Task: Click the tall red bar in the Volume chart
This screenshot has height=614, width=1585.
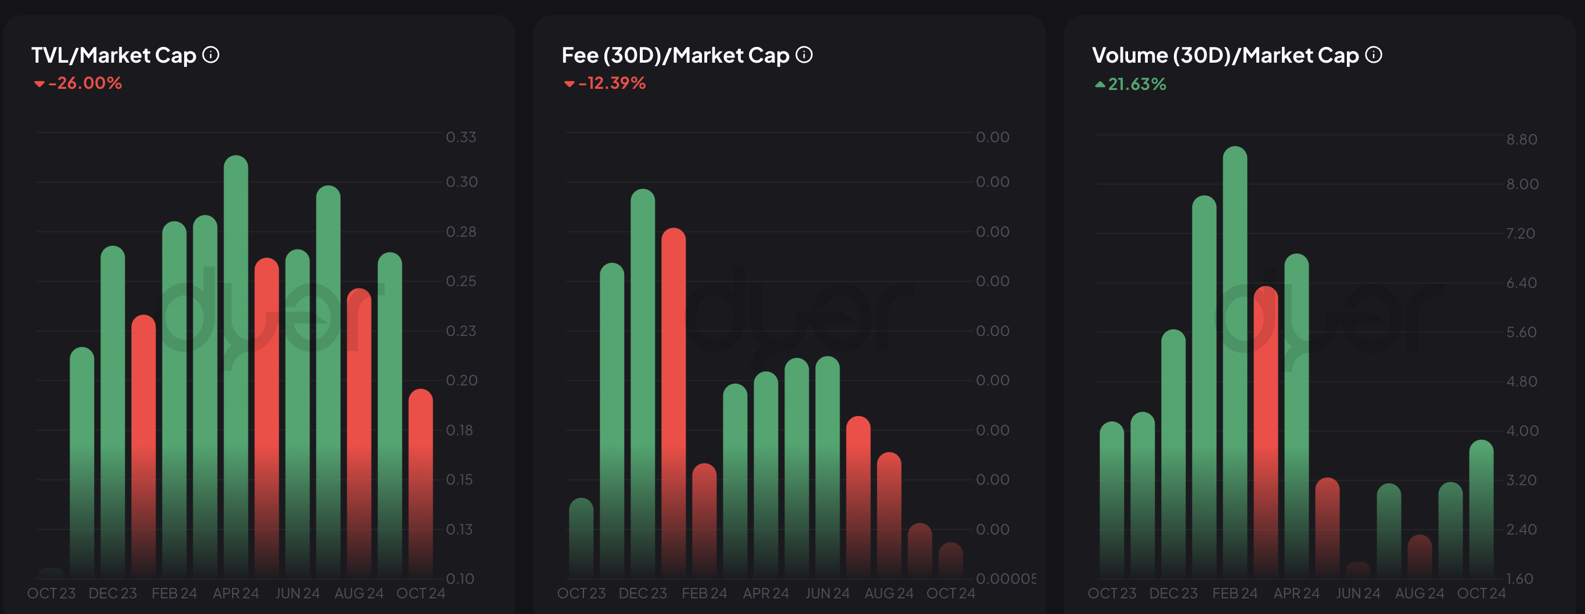Action: [x=1266, y=431]
